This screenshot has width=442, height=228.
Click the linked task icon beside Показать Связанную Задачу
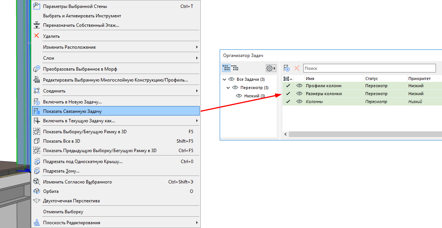coord(37,111)
